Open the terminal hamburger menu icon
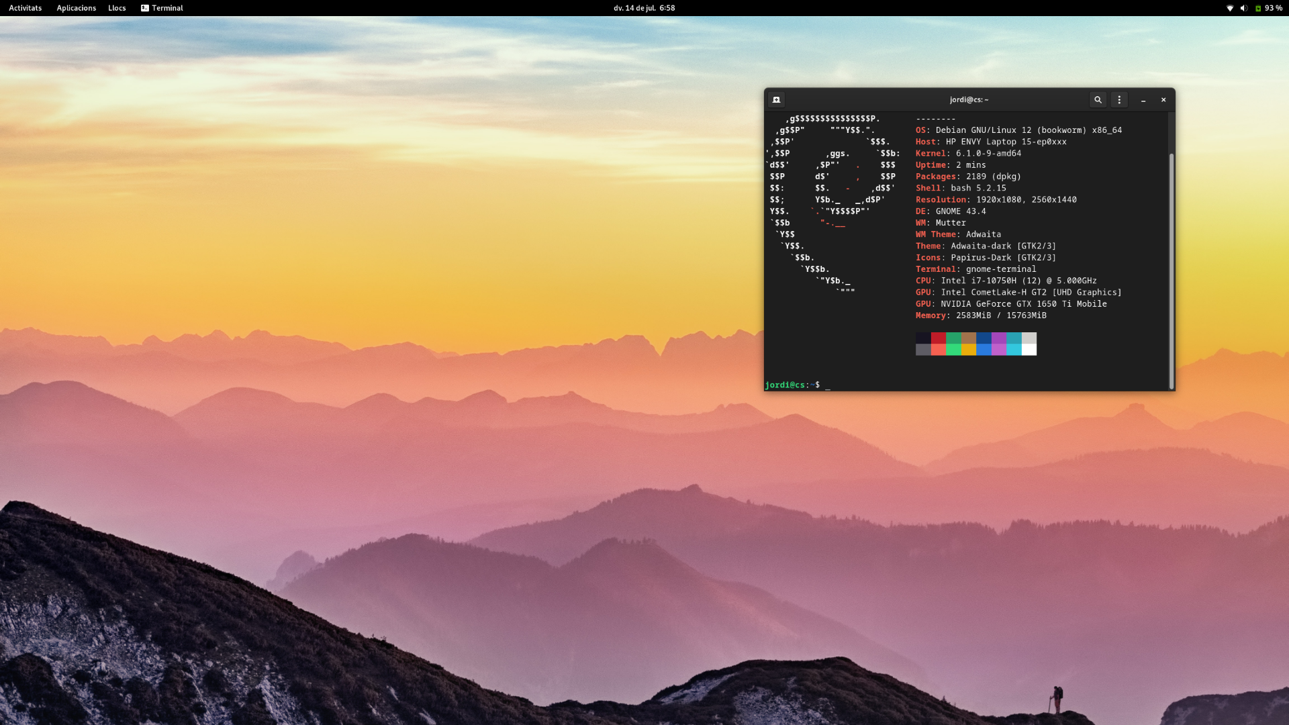This screenshot has width=1289, height=725. point(1118,100)
